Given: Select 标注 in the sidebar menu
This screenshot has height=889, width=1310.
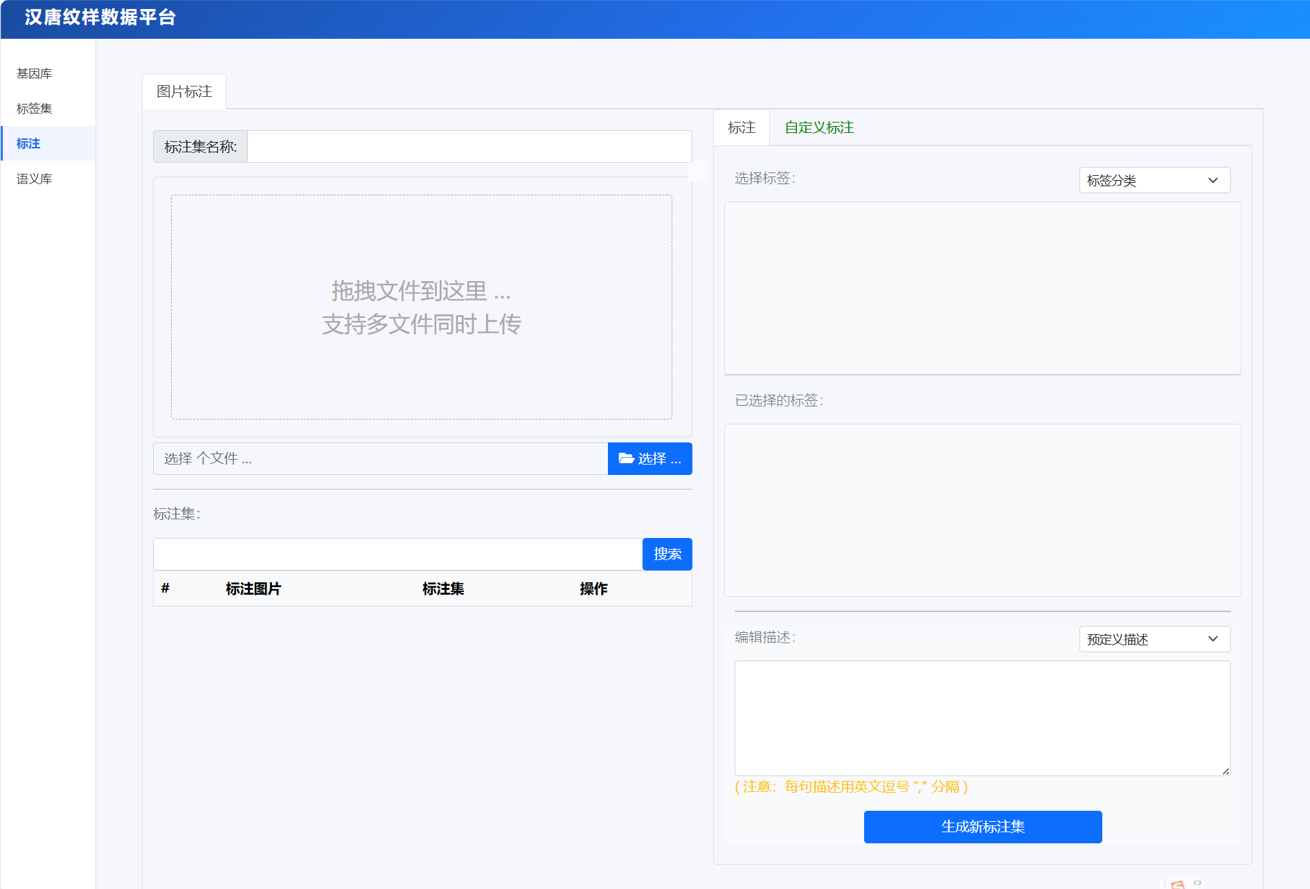Looking at the screenshot, I should pos(28,143).
